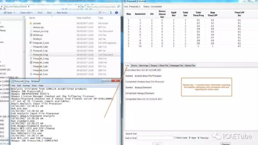This screenshot has width=258, height=145.
Task: Open the address bar history dropdown
Action: pyautogui.click(x=79, y=7)
